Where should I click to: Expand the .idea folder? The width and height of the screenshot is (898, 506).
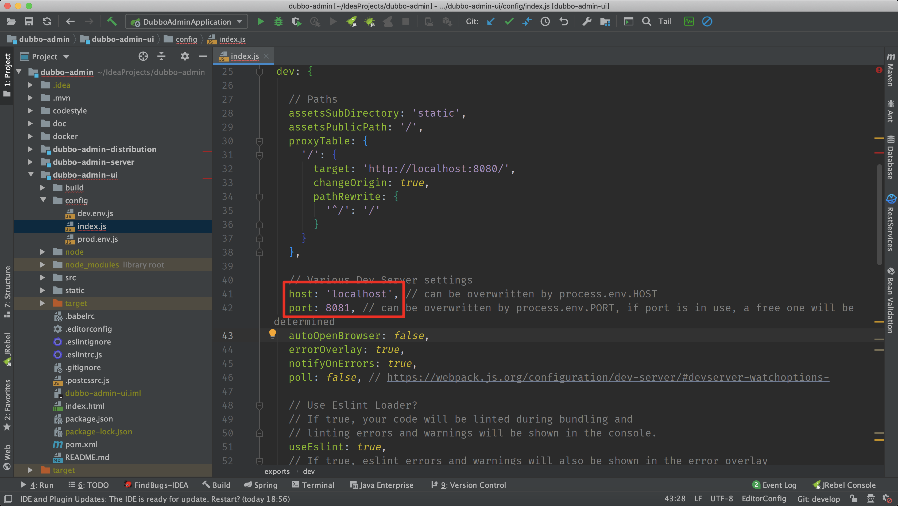click(30, 85)
